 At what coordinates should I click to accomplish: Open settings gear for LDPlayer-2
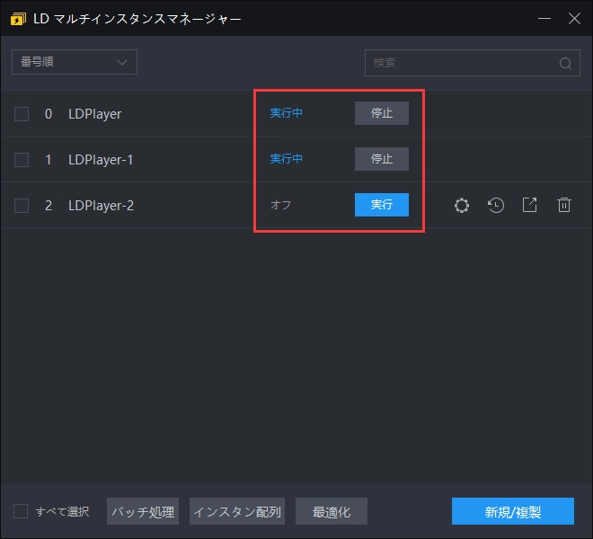(462, 206)
